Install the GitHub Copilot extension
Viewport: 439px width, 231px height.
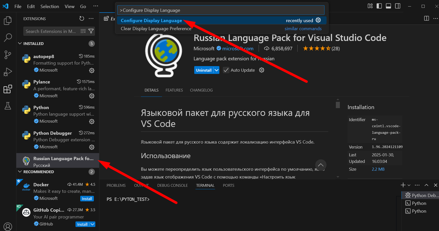(82, 224)
